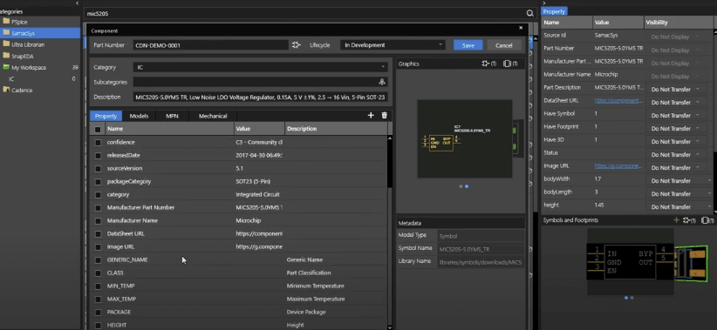The image size is (717, 330).
Task: Collapse the categories panel with arrow
Action: click(x=77, y=3)
